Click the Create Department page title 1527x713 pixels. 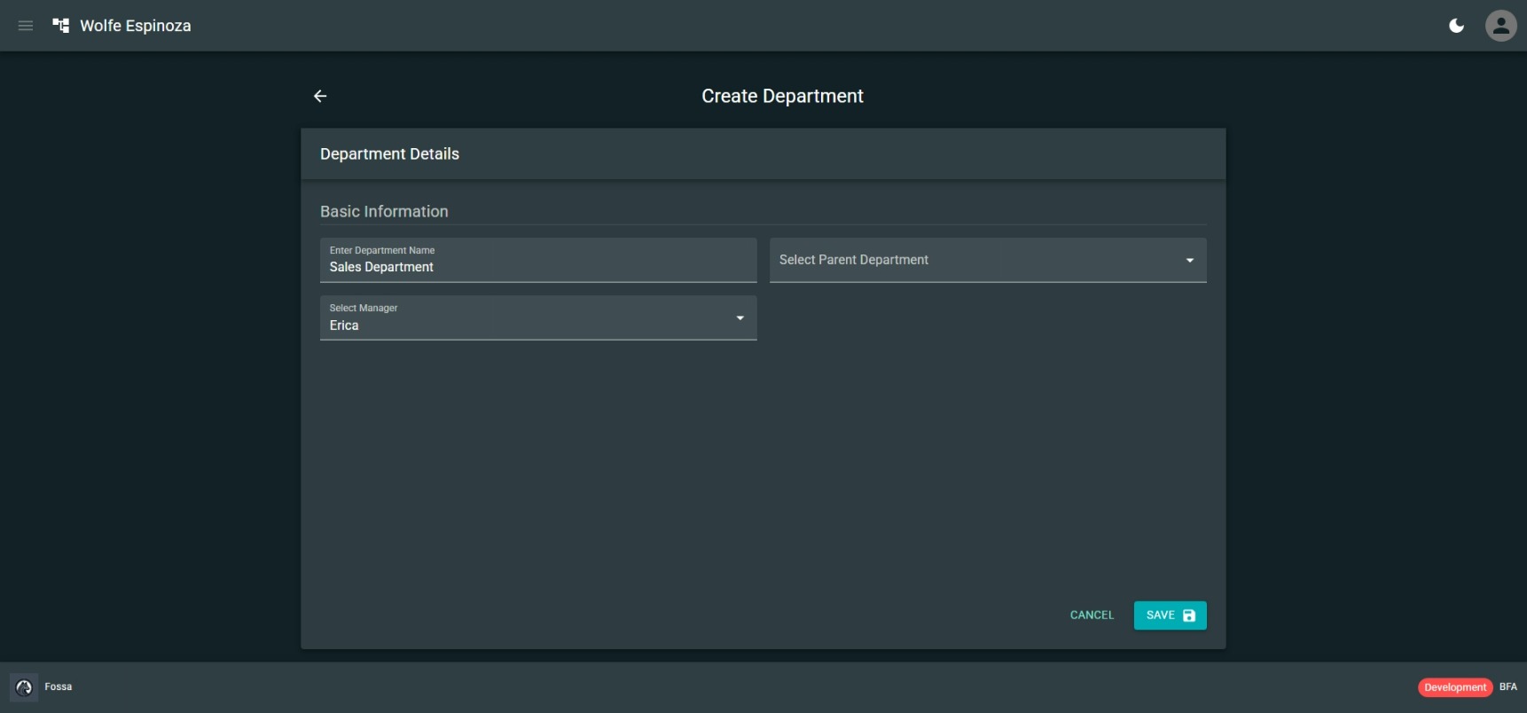pyautogui.click(x=782, y=96)
